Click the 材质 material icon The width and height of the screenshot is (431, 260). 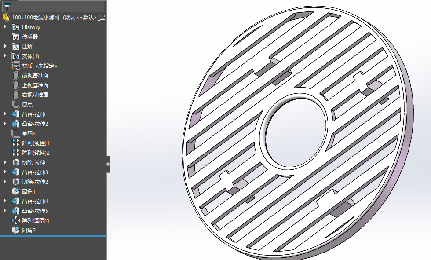[x=16, y=66]
